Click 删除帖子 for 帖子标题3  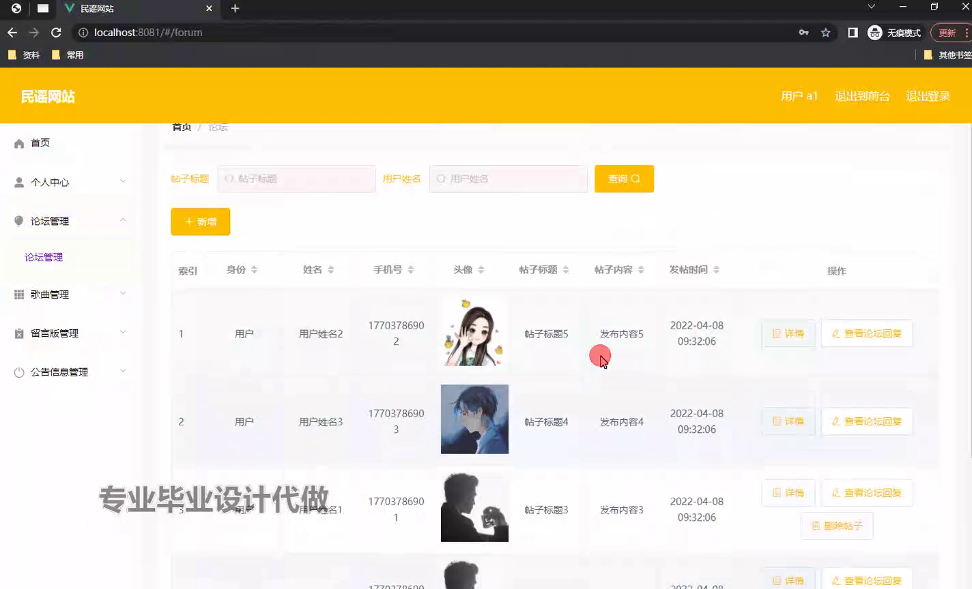(x=837, y=526)
